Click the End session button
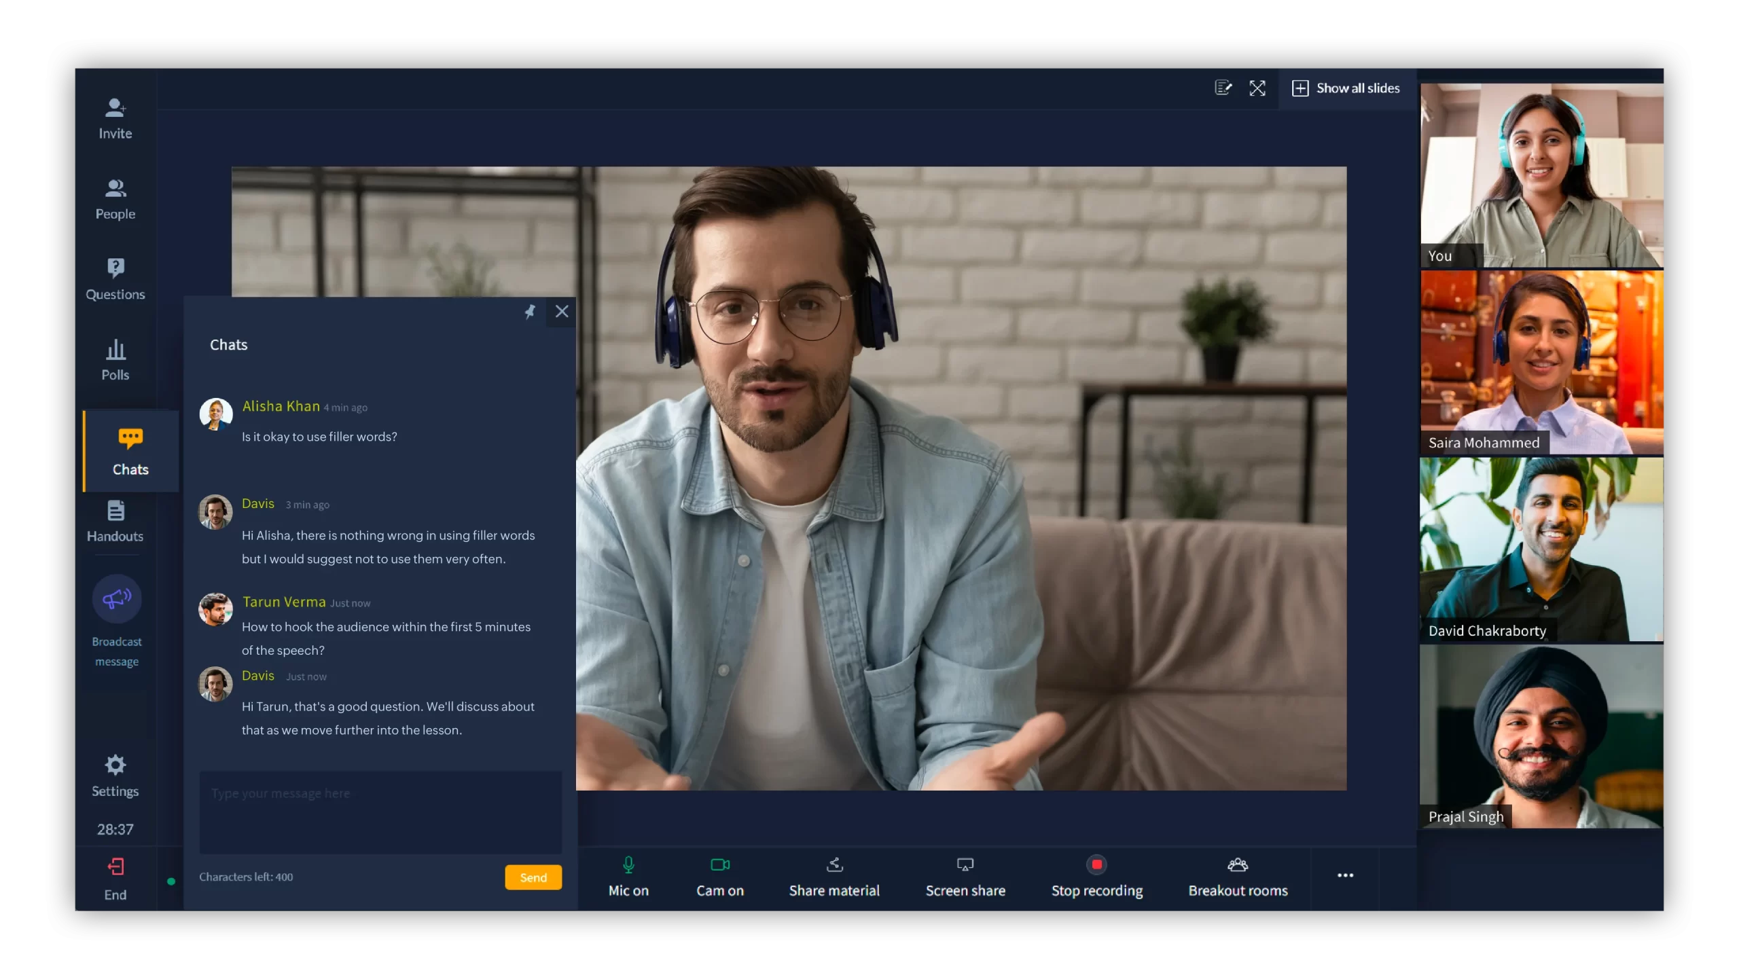The image size is (1739, 978). pos(115,877)
